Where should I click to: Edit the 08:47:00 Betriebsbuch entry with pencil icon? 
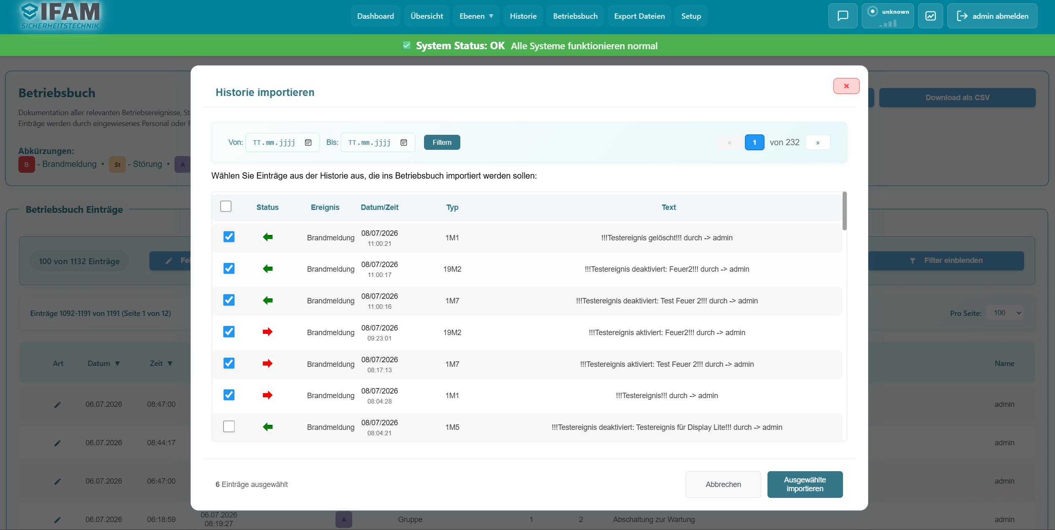58,405
